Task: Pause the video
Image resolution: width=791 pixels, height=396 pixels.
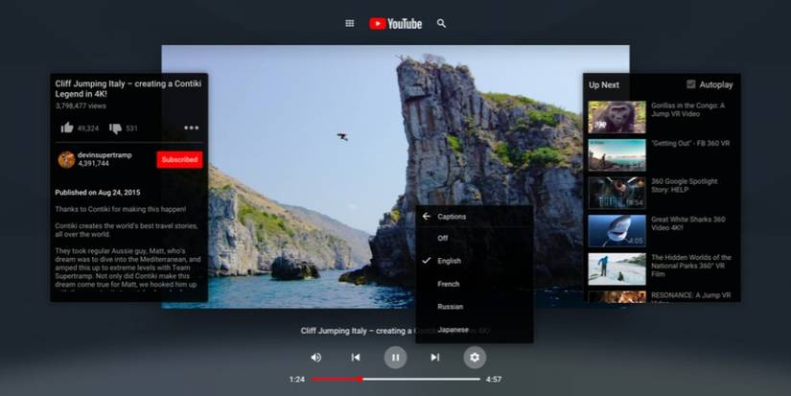Action: (x=395, y=357)
